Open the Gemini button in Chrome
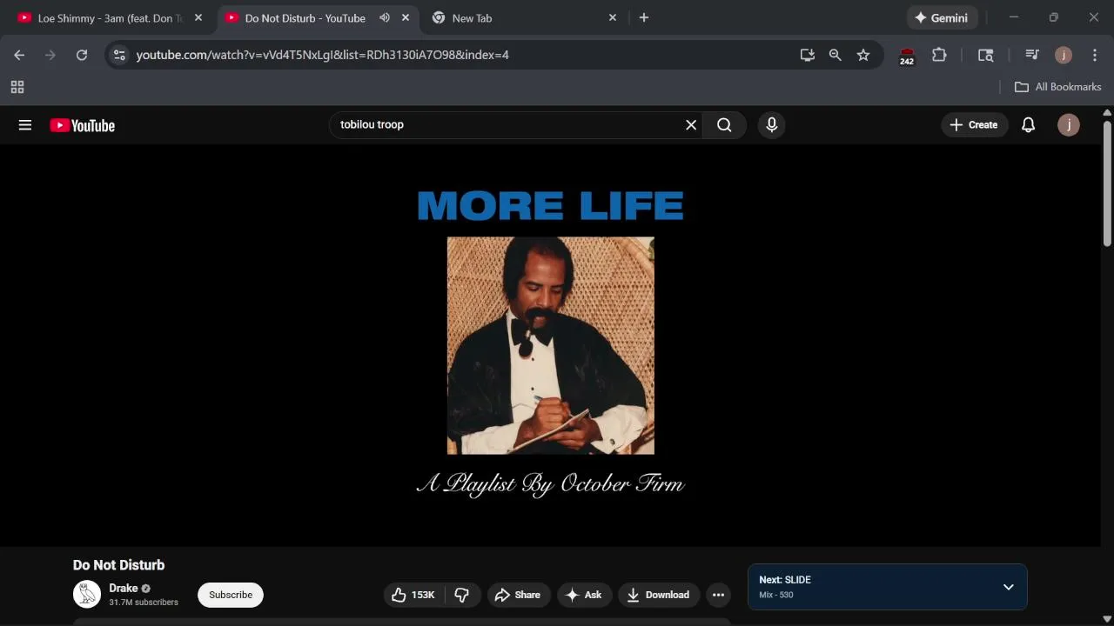 (x=943, y=17)
